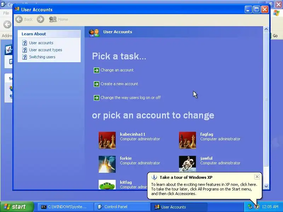The width and height of the screenshot is (283, 212).
Task: Select the jawful account astronaut picture
Action: coord(187,164)
